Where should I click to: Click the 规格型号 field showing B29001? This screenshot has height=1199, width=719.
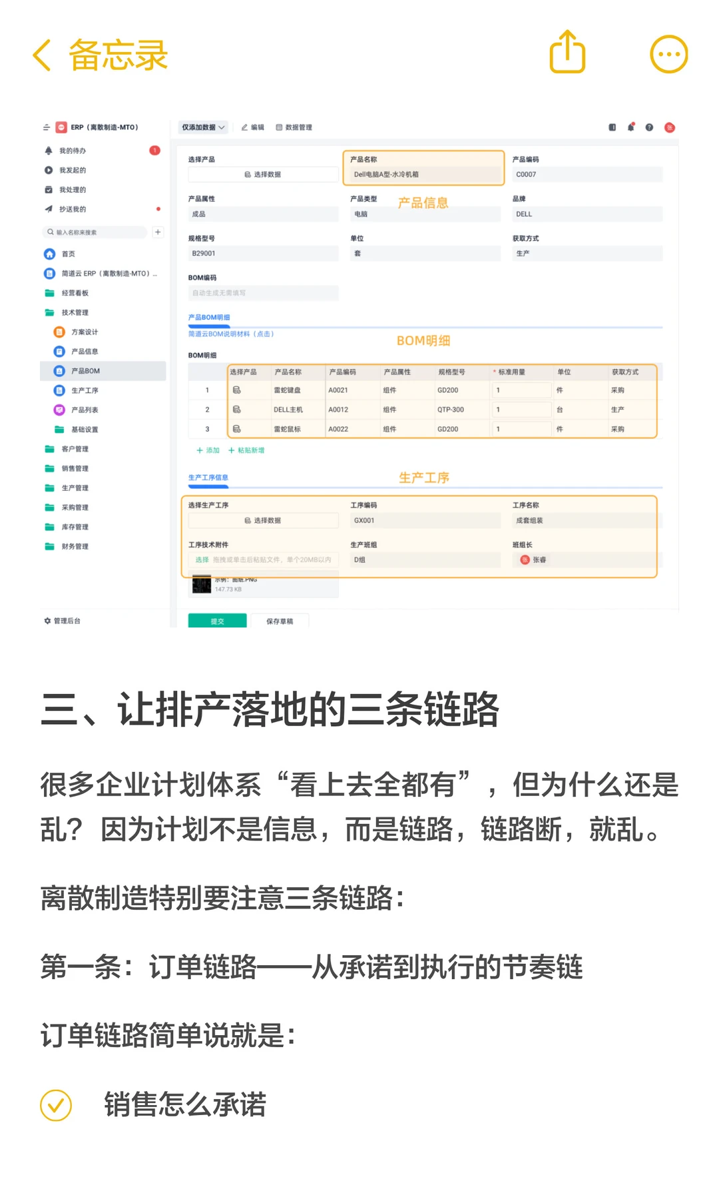point(263,253)
